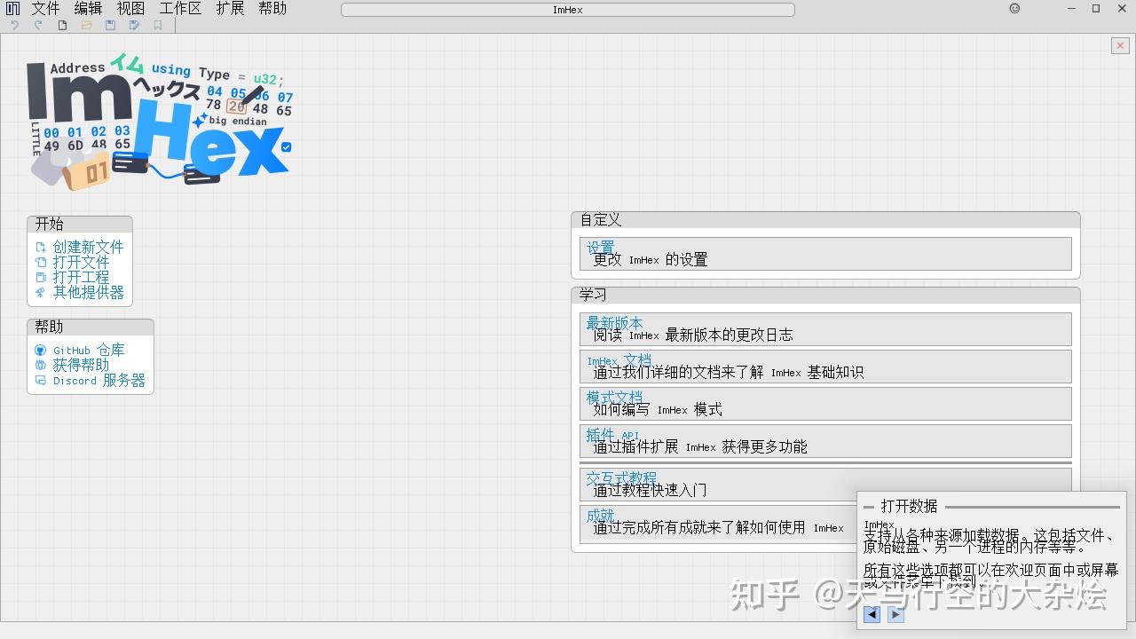Click the Undo icon in the toolbar
Screen dimensions: 1136x639
(x=16, y=25)
